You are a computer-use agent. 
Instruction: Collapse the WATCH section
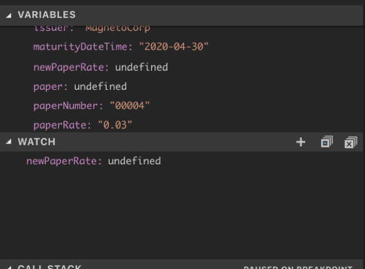tap(9, 142)
